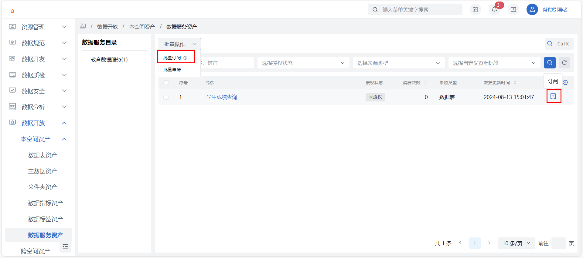Click the 数据分析 sidebar icon
Viewport: 583px width, 258px height.
(12, 107)
